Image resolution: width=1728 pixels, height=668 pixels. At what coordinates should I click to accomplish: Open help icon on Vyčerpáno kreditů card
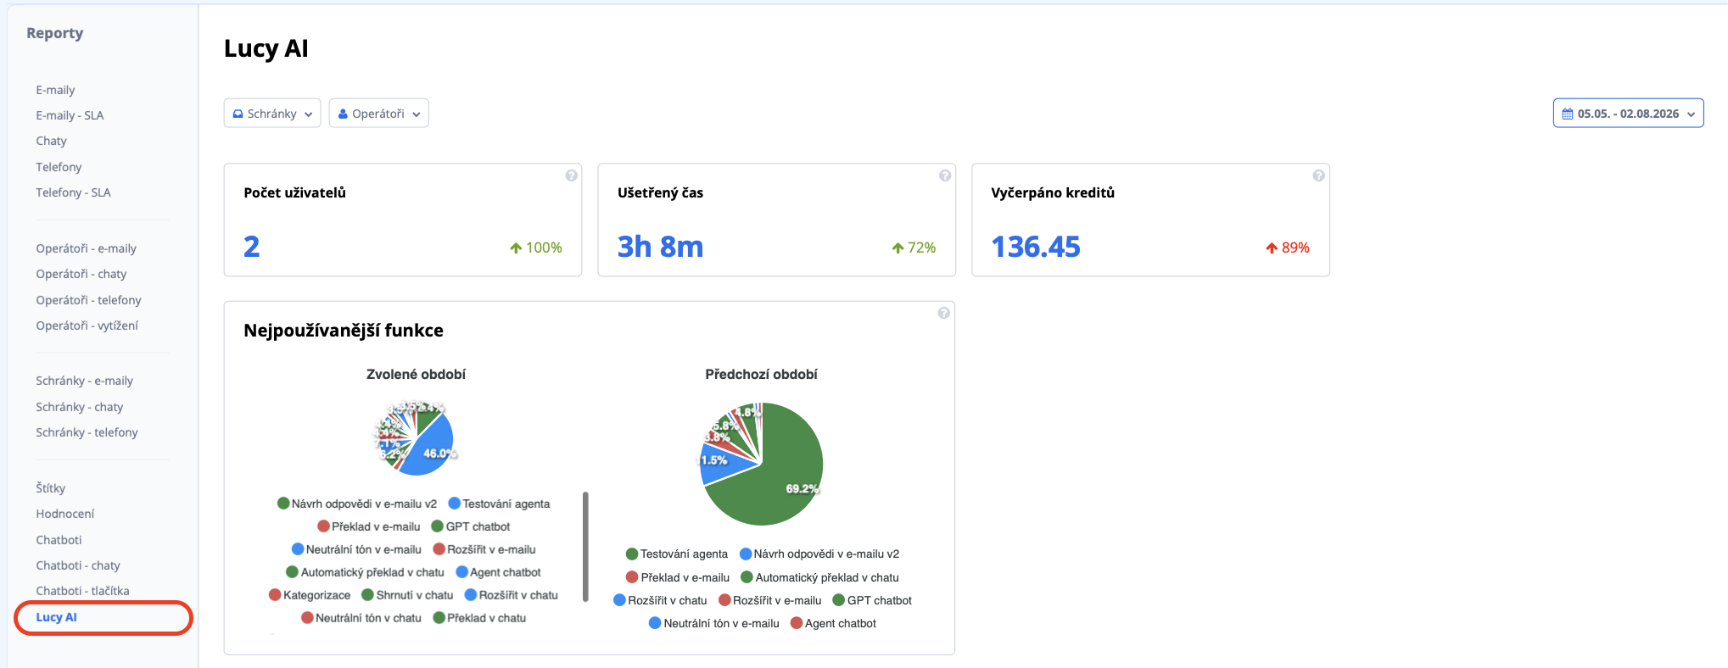point(1318,175)
